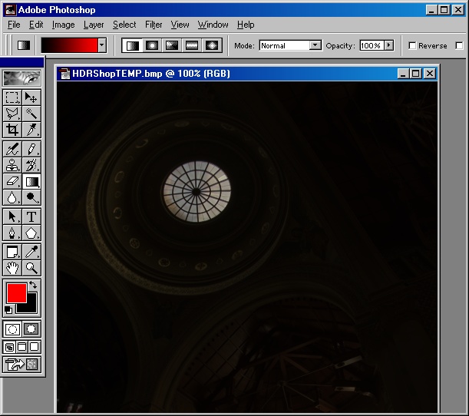The height and width of the screenshot is (416, 469).
Task: Switch to Standard Mode editing
Action: click(12, 329)
